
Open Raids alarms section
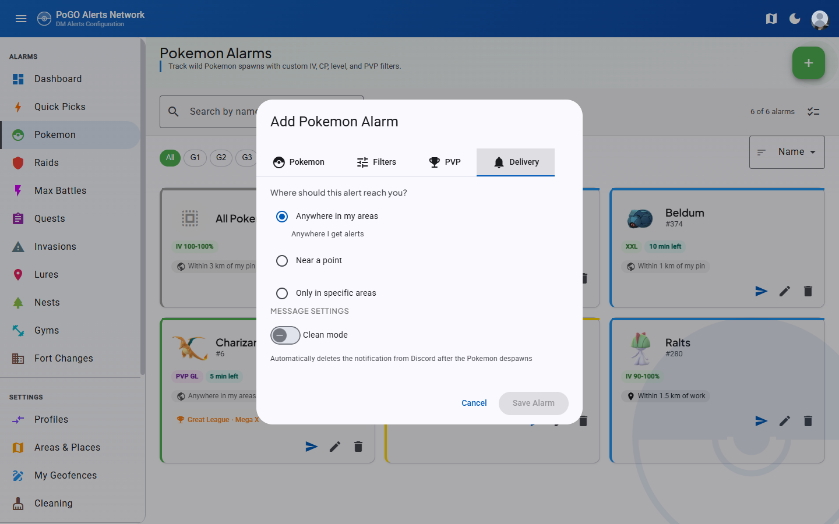tap(70, 163)
